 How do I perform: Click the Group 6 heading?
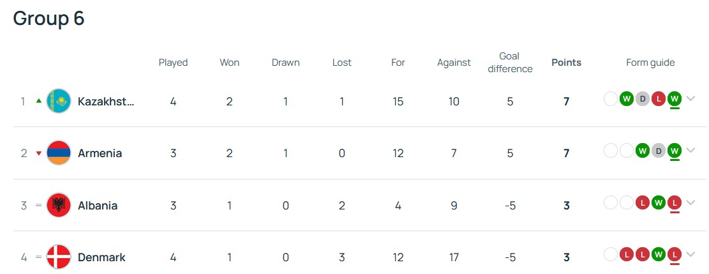[49, 19]
